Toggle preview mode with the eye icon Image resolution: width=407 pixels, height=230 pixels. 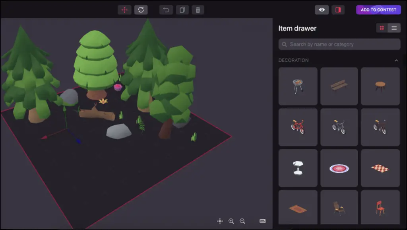click(x=322, y=10)
